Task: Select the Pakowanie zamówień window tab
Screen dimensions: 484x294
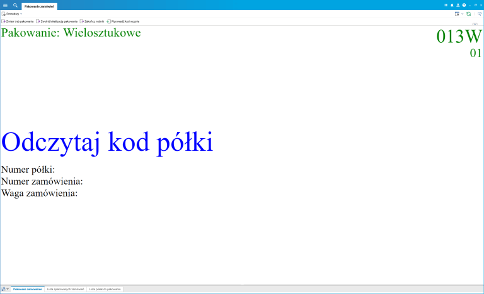Action: tap(39, 6)
